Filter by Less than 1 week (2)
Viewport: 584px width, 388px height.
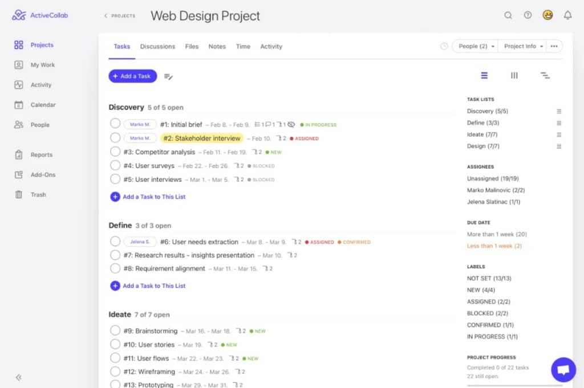[494, 246]
